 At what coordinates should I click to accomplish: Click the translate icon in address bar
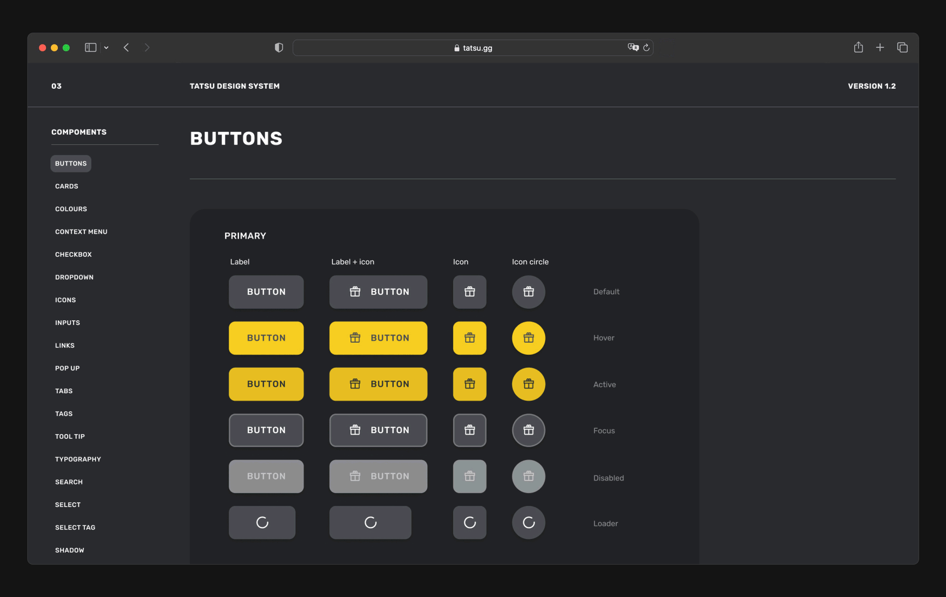click(x=633, y=47)
